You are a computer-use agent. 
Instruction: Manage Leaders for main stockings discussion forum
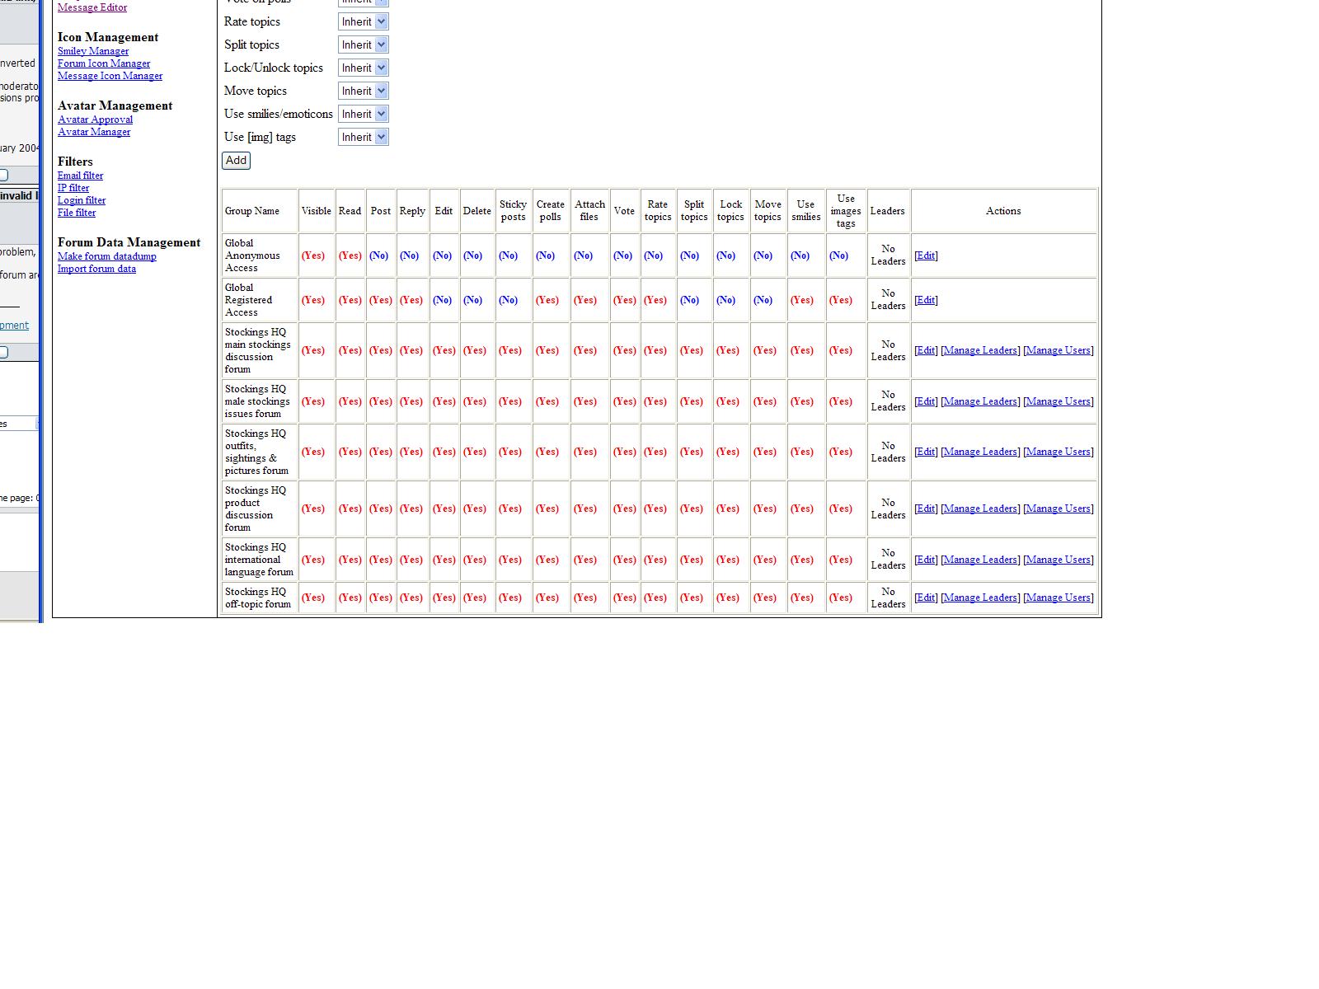[980, 350]
